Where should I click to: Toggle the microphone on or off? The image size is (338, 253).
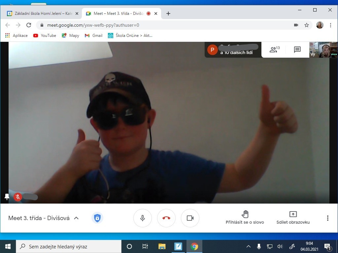[x=143, y=218]
